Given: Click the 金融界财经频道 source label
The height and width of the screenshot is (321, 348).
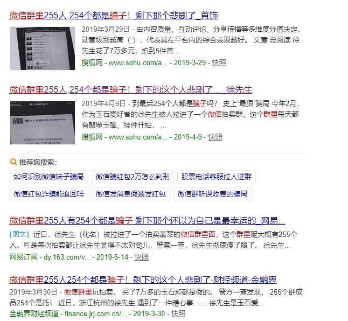Looking at the screenshot, I should click(x=34, y=313).
